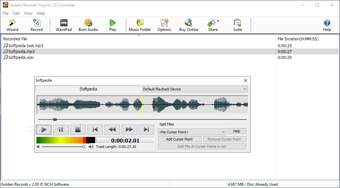This screenshot has width=340, height=188.
Task: Open the Options settings
Action: (x=164, y=25)
